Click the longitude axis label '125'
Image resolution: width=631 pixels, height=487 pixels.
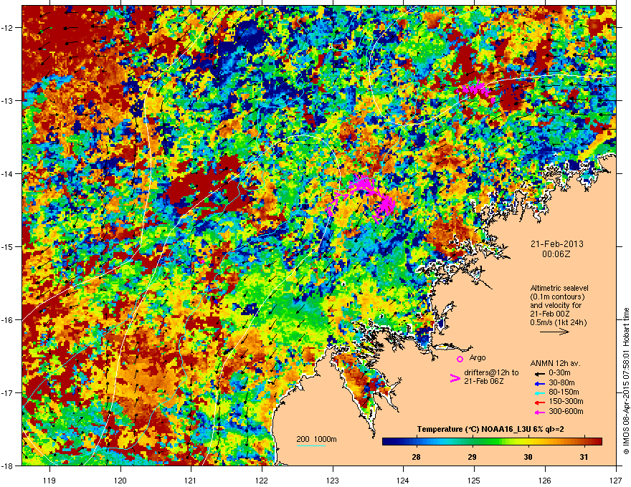click(474, 480)
